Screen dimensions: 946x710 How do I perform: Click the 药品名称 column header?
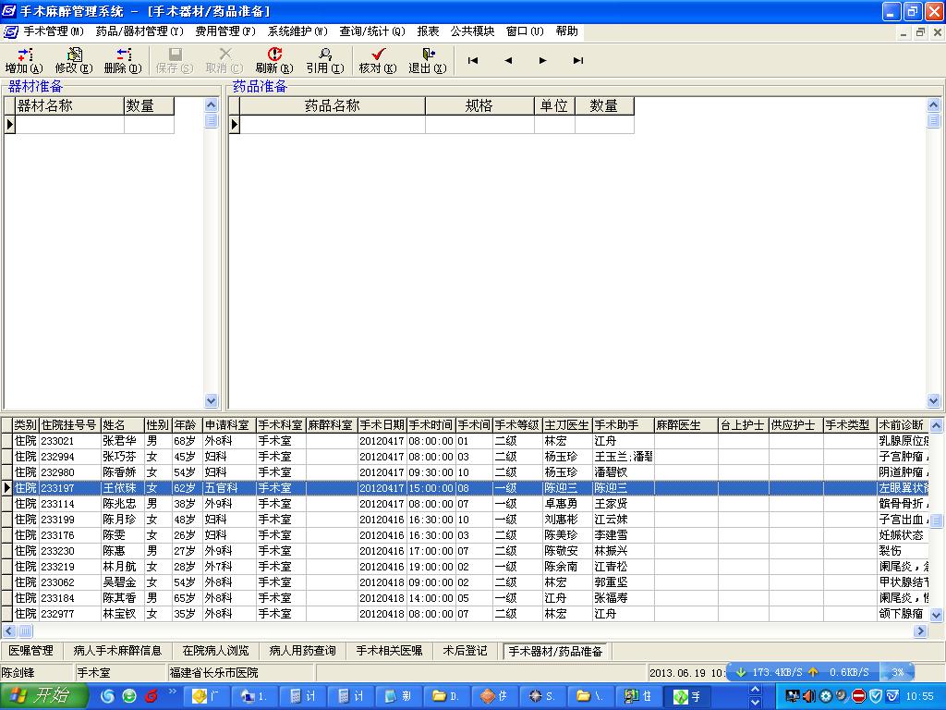(333, 106)
